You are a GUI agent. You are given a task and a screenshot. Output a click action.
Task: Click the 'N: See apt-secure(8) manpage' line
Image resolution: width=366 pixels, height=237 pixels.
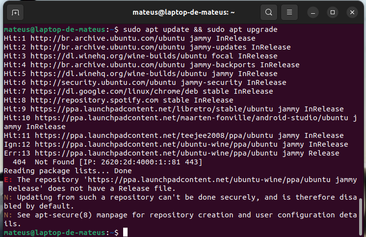coord(180,219)
